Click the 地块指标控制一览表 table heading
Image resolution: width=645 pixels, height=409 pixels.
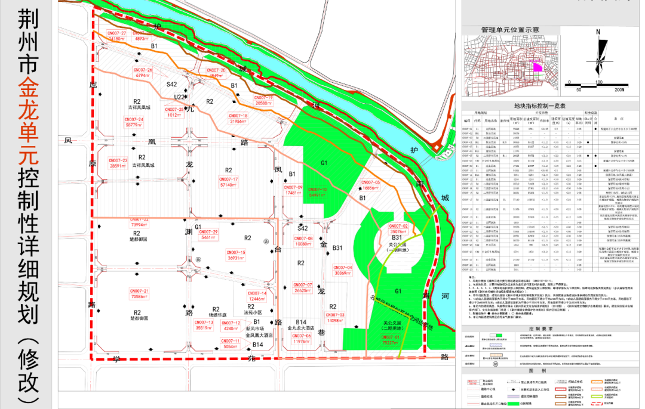[x=539, y=106]
